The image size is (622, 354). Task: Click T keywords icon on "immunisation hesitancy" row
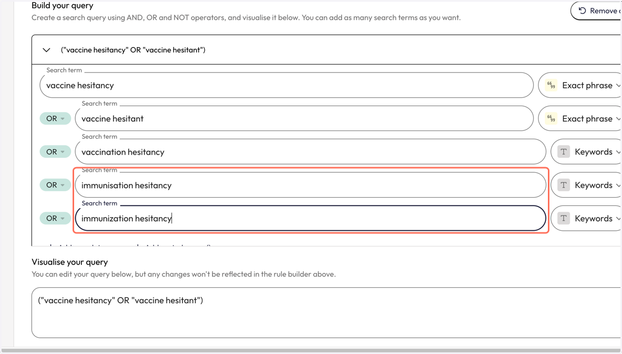[x=564, y=185]
